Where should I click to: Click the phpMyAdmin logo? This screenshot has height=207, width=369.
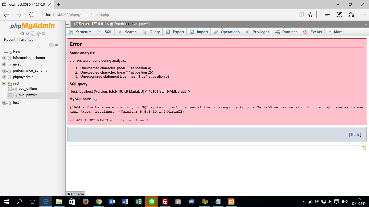(32, 26)
